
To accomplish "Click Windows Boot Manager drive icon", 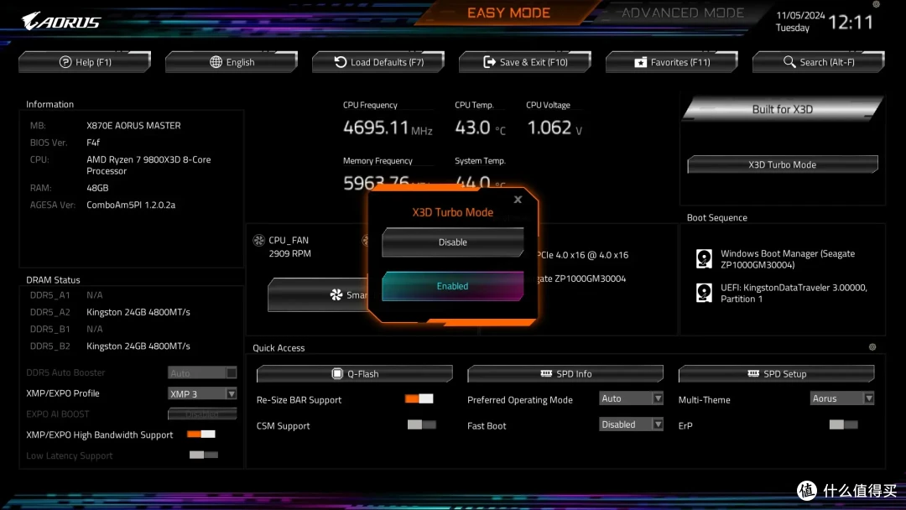I will click(x=704, y=258).
